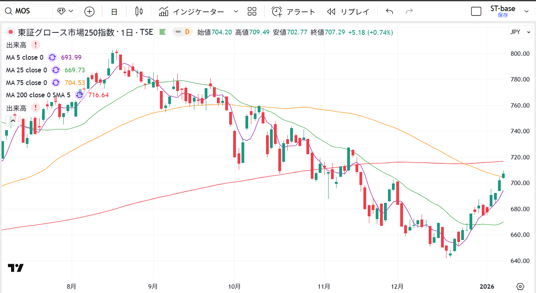The width and height of the screenshot is (536, 293).
Task: Open the インジケーター indicators menu
Action: [x=192, y=11]
